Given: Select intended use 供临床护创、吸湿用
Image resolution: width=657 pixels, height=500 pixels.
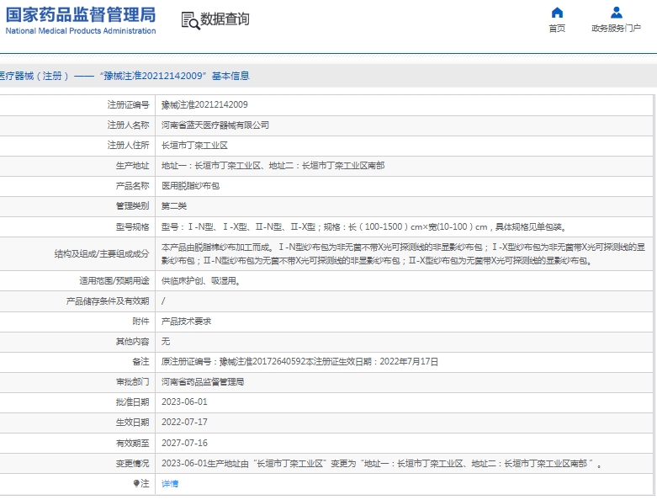Looking at the screenshot, I should pyautogui.click(x=201, y=281).
